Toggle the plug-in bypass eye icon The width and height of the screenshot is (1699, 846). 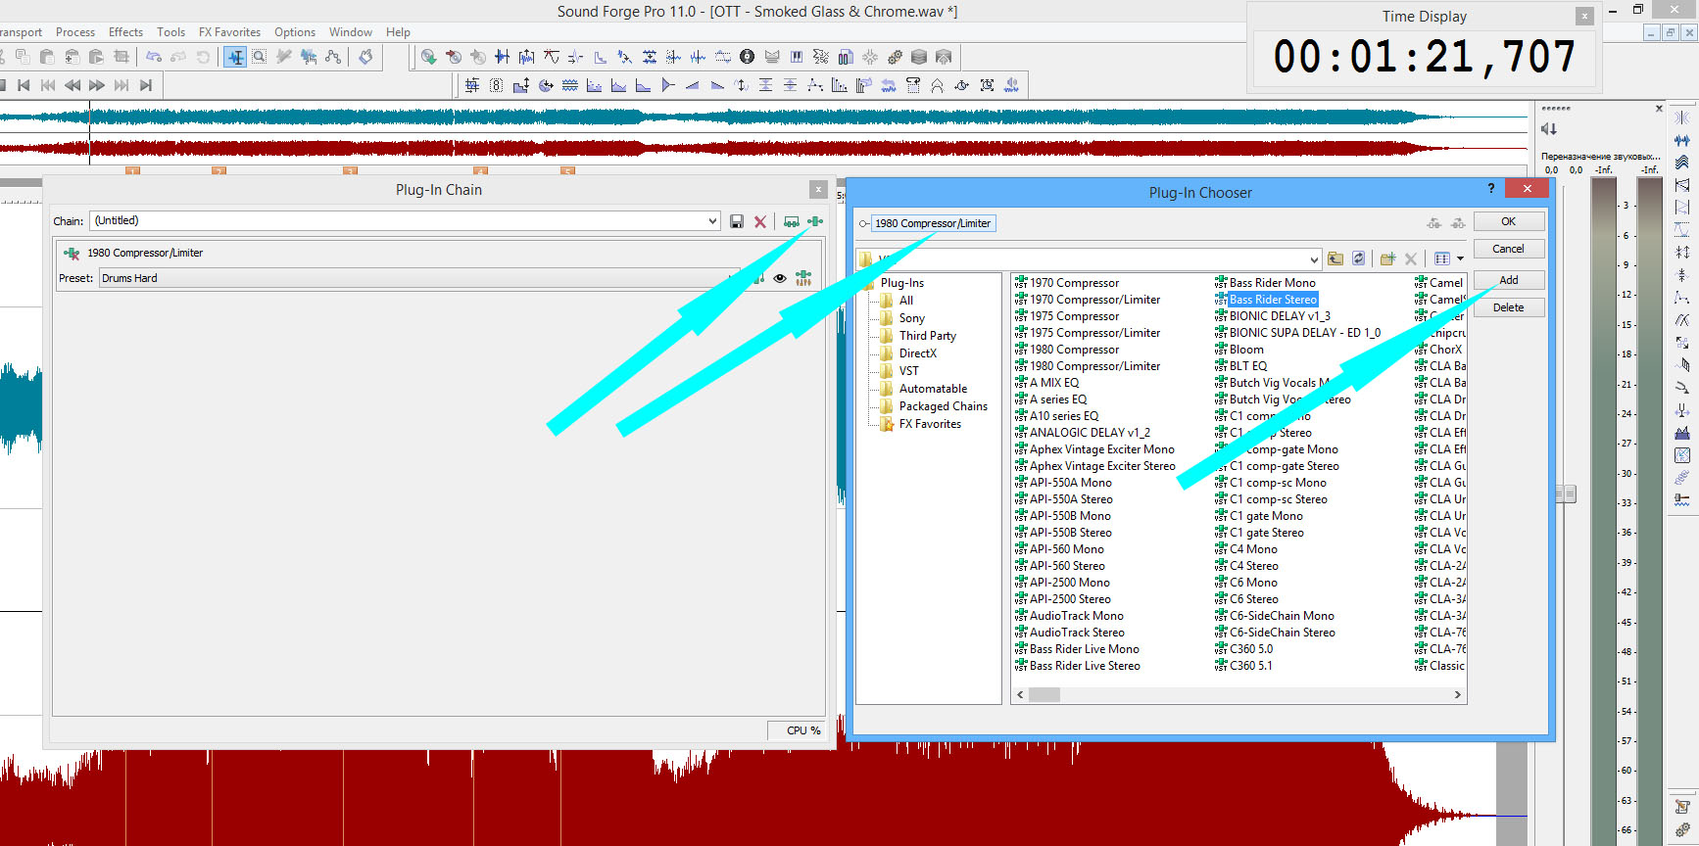pos(780,278)
